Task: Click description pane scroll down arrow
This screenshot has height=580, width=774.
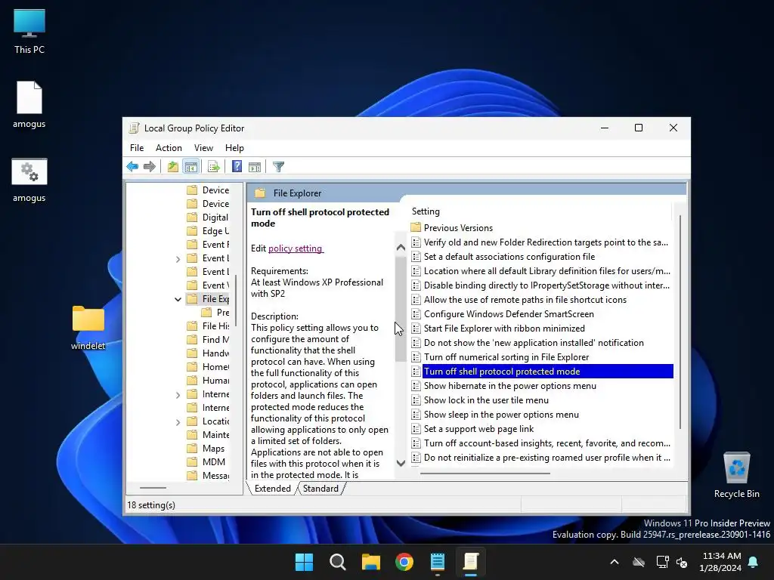Action: (x=401, y=463)
